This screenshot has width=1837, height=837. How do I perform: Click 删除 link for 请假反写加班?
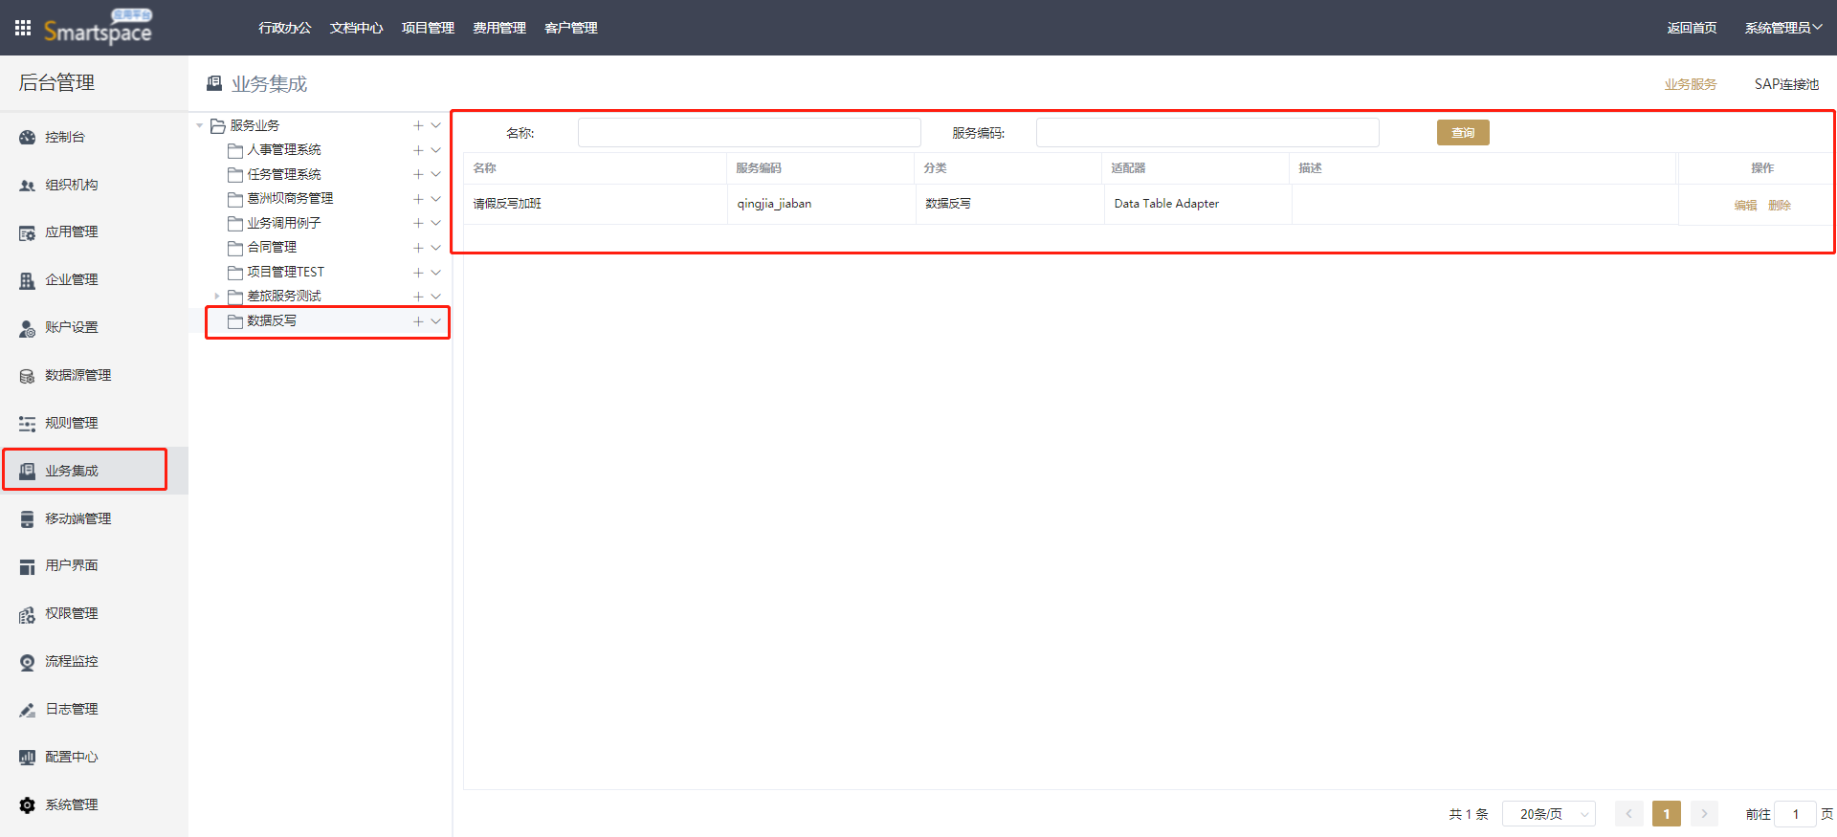tap(1780, 205)
